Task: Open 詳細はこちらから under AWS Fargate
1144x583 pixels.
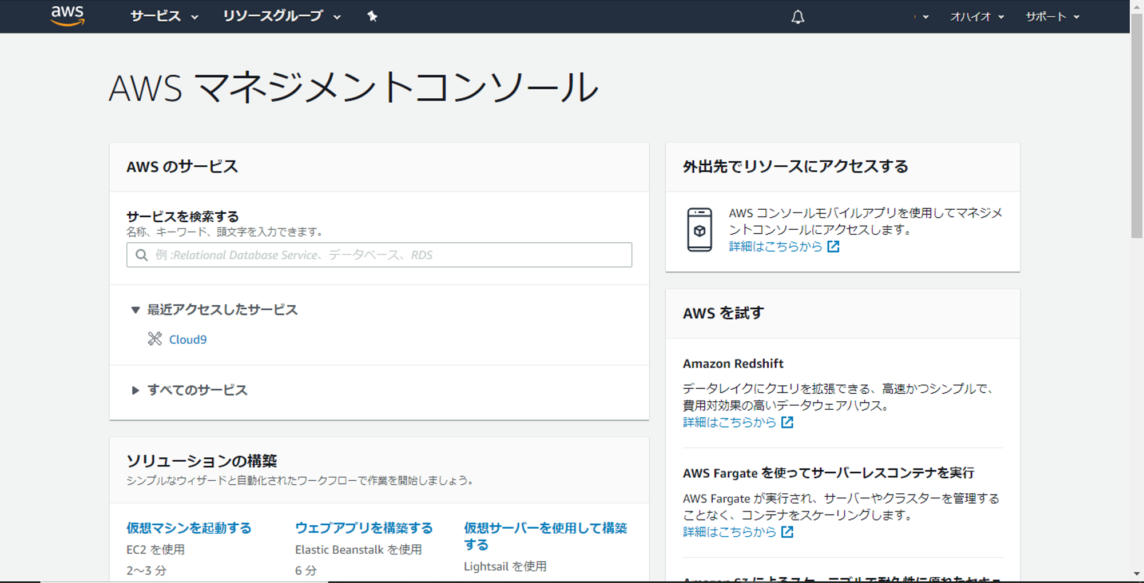Action: (729, 532)
